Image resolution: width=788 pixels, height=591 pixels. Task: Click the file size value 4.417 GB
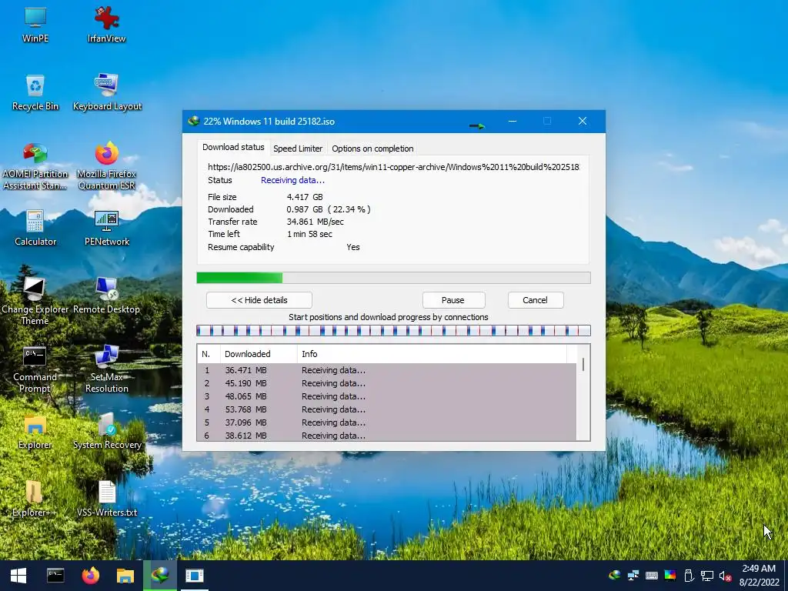coord(305,197)
